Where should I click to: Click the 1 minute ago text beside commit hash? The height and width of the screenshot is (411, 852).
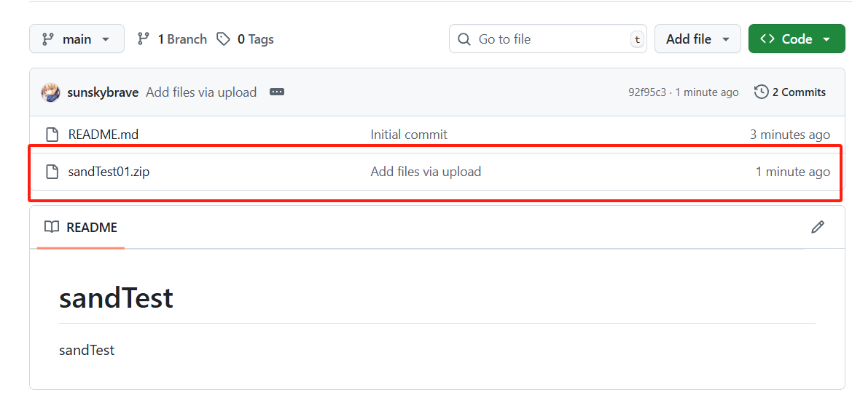click(707, 92)
